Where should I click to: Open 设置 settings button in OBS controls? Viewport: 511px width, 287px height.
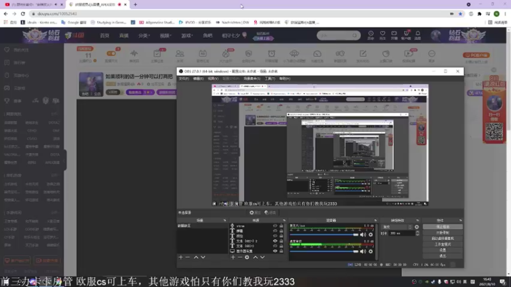point(443,250)
